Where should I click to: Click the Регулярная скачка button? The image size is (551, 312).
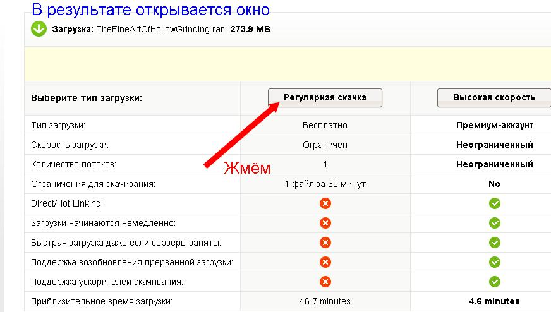[325, 98]
